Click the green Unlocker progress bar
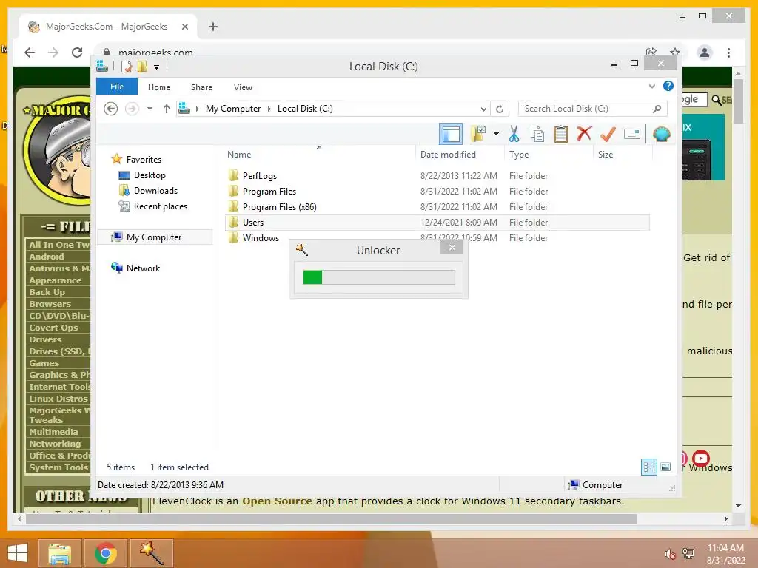The width and height of the screenshot is (758, 568). [x=378, y=277]
